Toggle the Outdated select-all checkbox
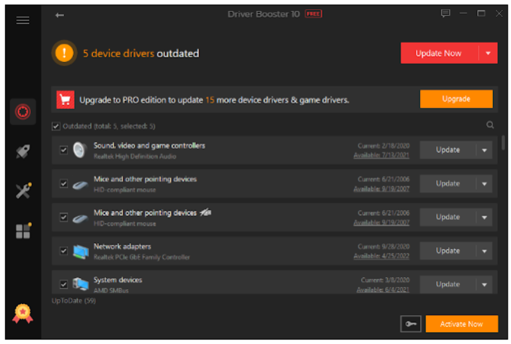The image size is (511, 344). click(x=56, y=126)
